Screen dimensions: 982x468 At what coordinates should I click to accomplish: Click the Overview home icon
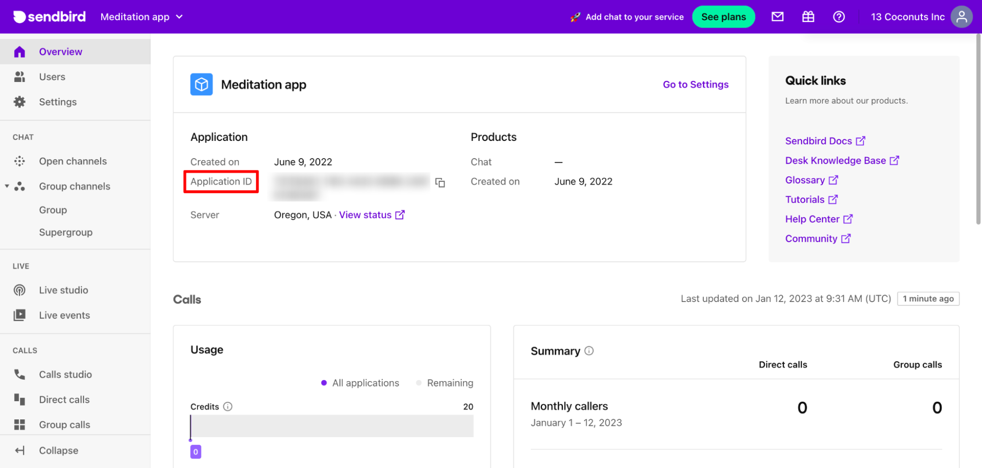point(20,52)
